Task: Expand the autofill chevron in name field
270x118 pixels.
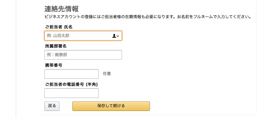Action: point(118,36)
